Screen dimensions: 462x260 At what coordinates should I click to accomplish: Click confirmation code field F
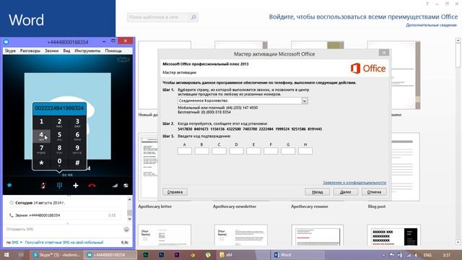[271, 151]
